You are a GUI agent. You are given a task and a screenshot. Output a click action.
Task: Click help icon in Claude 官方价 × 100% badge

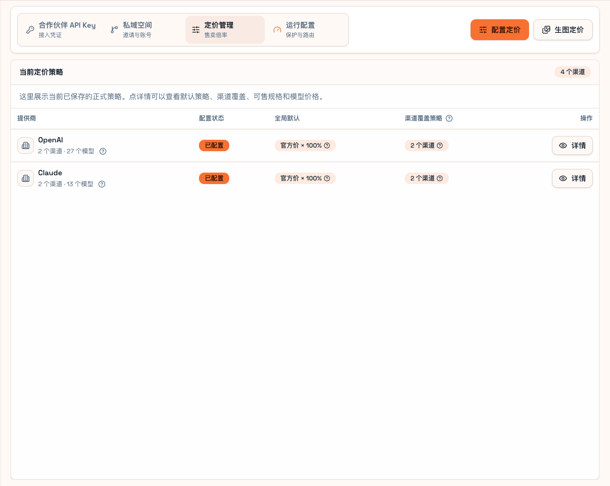point(327,178)
